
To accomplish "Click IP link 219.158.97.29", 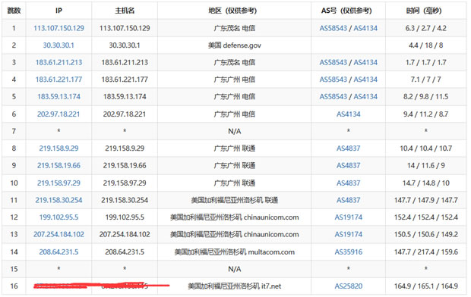I will pos(59,183).
